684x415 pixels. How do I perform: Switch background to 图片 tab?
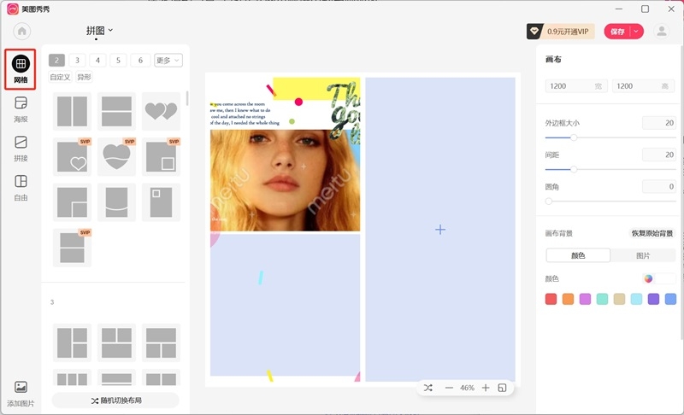coord(643,255)
